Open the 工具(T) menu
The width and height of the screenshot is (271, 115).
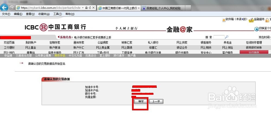point(57,14)
